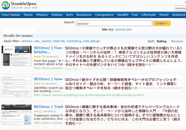Follow the trademark-basics-be-first-in-your-market URL
Image resolution: width=186 pixels, height=130 pixels.
coord(88,123)
